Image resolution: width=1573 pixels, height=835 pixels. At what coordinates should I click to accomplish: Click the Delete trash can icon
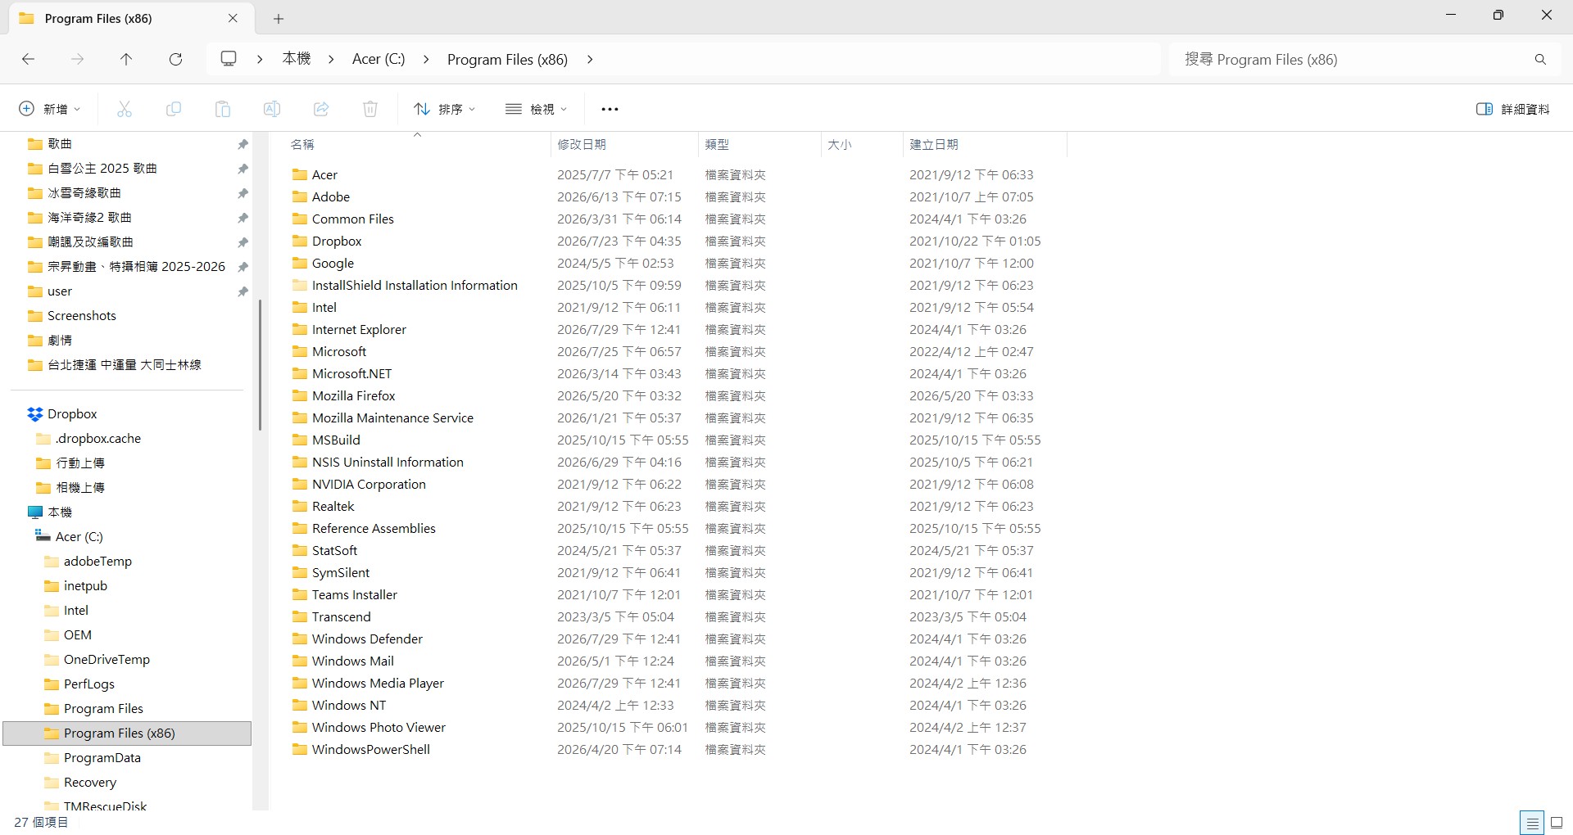370,109
